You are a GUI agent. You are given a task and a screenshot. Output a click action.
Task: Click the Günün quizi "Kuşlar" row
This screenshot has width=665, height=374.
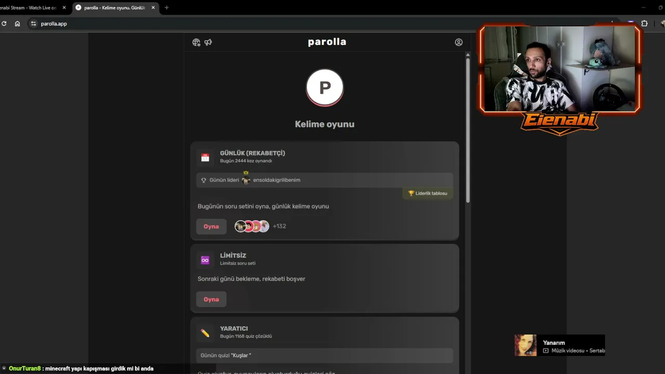(x=325, y=355)
